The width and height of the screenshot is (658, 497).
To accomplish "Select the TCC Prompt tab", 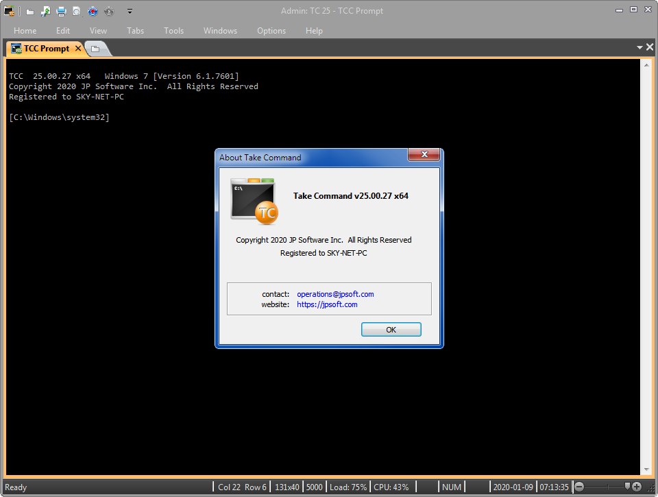I will pos(46,49).
